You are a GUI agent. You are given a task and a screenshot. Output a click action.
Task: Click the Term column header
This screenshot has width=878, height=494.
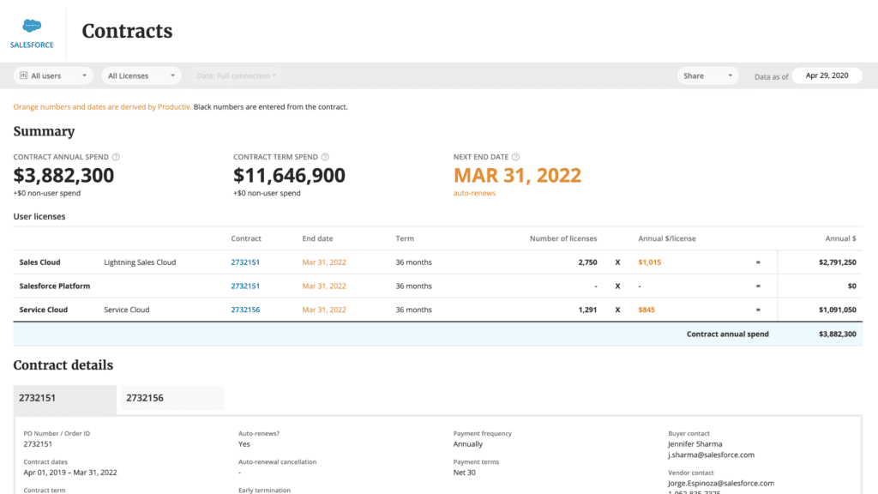tap(405, 238)
